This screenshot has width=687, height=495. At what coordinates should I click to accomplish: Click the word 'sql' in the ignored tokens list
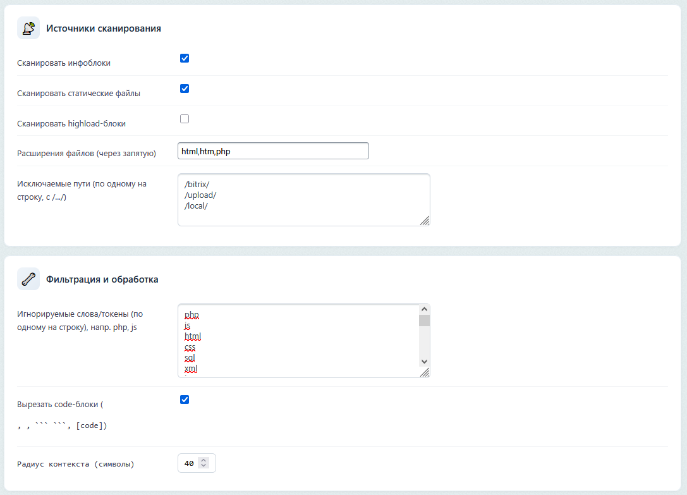(x=190, y=358)
